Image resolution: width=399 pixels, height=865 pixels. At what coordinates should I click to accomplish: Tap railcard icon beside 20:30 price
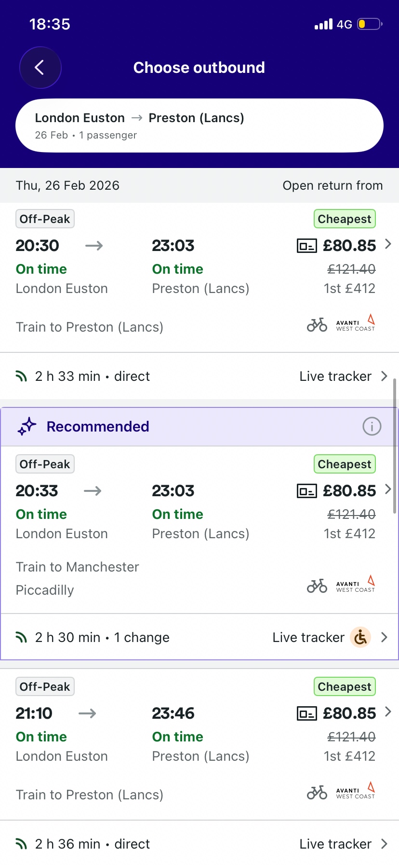pos(306,246)
